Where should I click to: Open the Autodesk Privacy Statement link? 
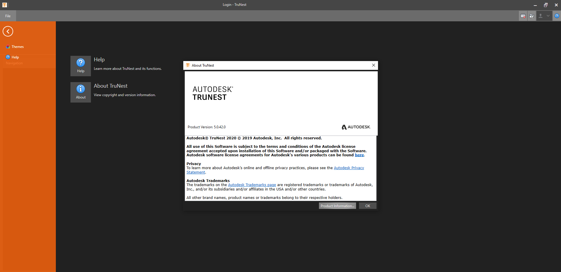pos(349,168)
